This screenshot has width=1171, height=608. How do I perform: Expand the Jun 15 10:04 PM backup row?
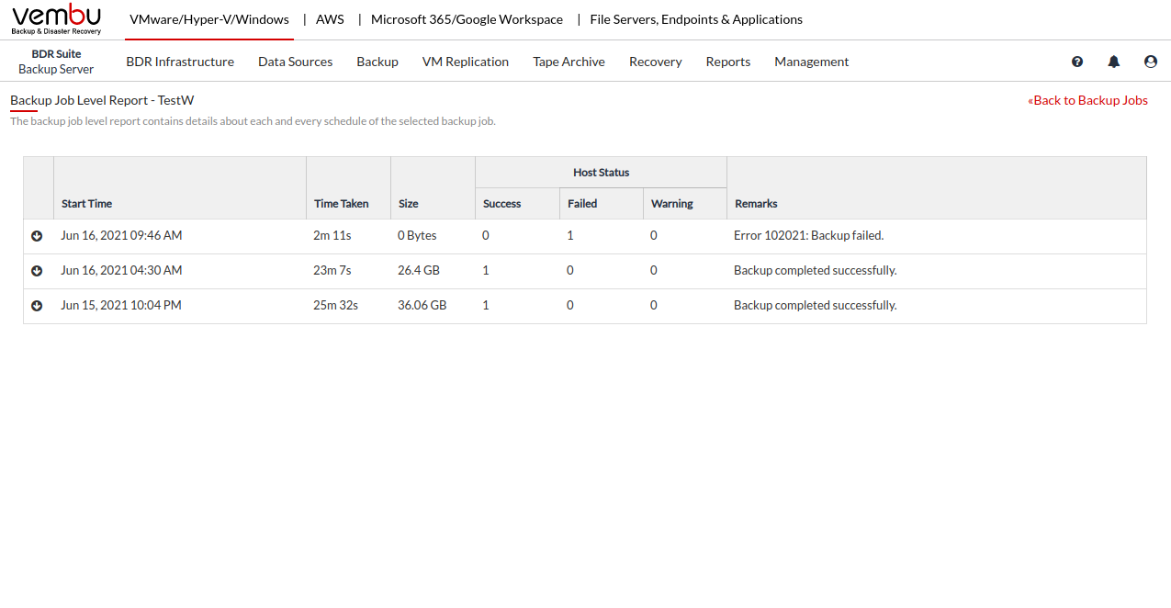coord(37,306)
